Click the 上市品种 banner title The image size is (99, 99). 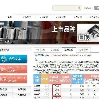64,29
